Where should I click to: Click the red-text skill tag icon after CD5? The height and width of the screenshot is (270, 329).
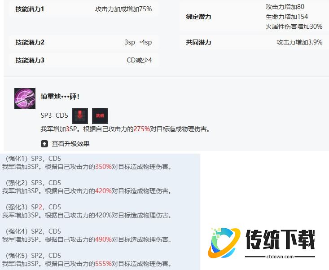pos(100,116)
